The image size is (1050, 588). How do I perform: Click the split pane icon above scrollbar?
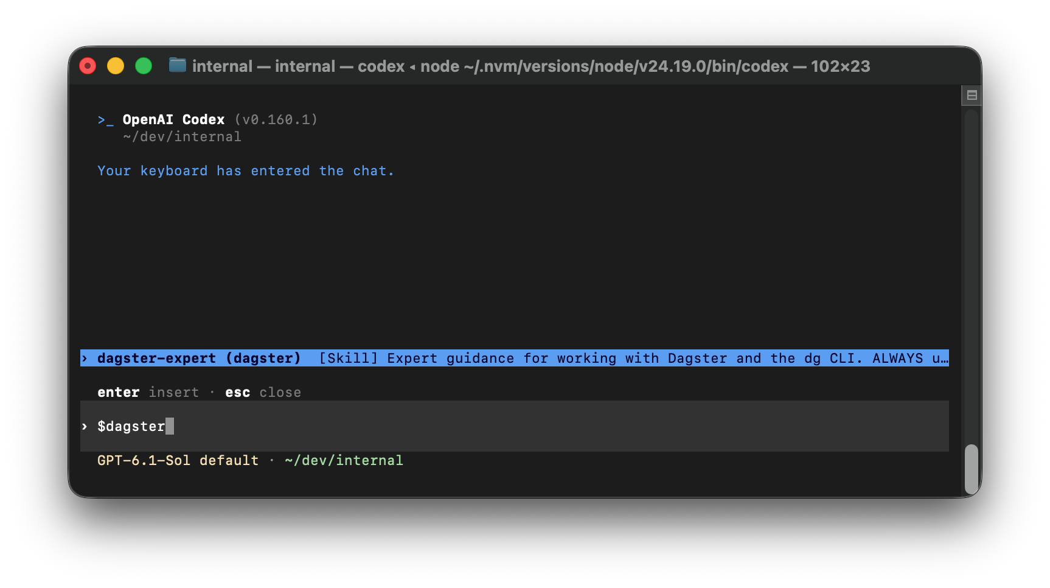tap(972, 95)
